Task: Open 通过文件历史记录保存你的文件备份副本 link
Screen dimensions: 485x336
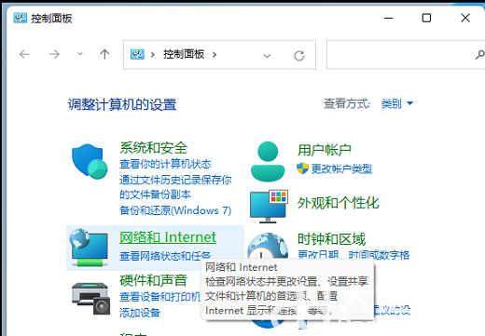Action: 175,187
